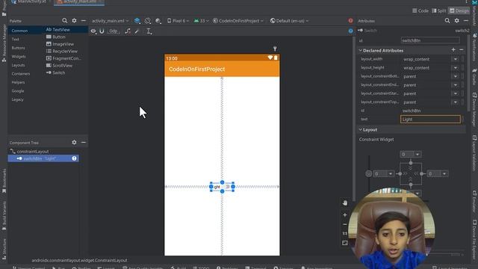Minimize the Component Tree panel

click(x=83, y=142)
